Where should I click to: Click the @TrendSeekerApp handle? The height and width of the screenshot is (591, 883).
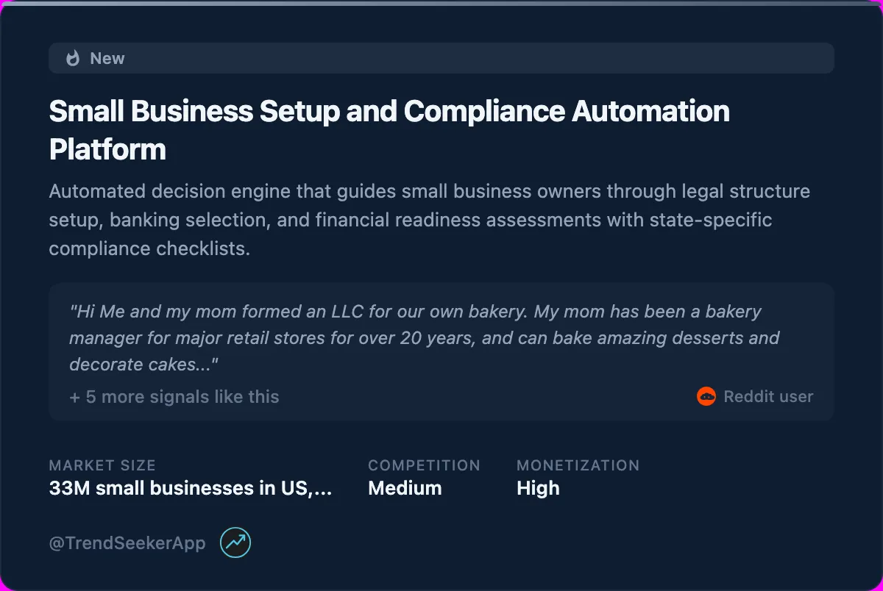coord(126,542)
